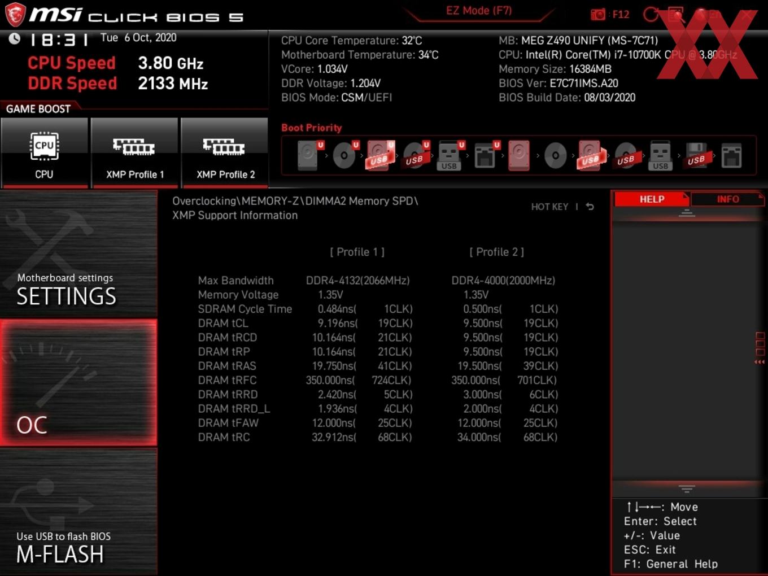768x576 pixels.
Task: Switch to the INFO tab
Action: (x=727, y=199)
